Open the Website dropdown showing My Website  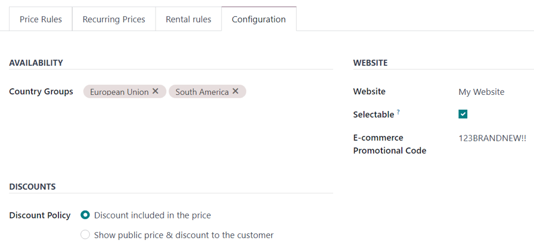(x=482, y=92)
